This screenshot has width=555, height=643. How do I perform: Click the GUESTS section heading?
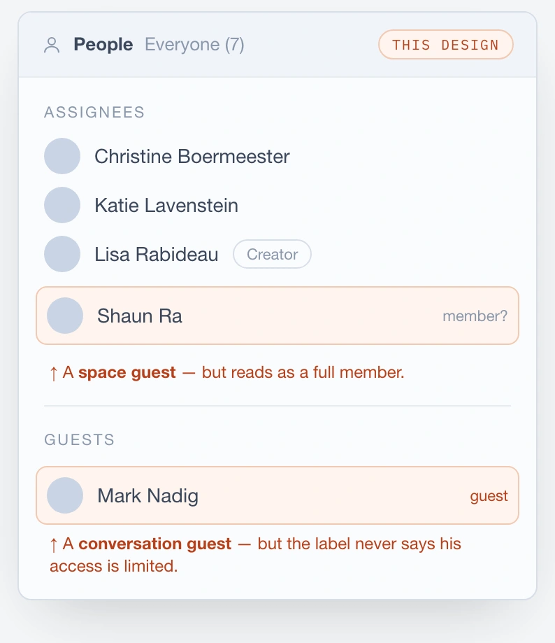coord(80,440)
